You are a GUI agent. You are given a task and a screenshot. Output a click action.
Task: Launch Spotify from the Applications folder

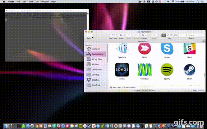pos(167,70)
